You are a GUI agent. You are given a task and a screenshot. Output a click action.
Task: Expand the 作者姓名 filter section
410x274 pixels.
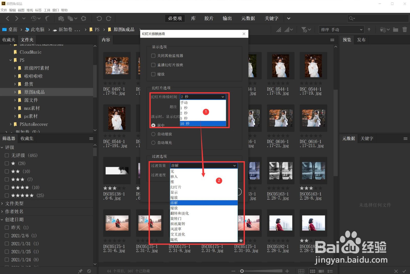[2, 212]
